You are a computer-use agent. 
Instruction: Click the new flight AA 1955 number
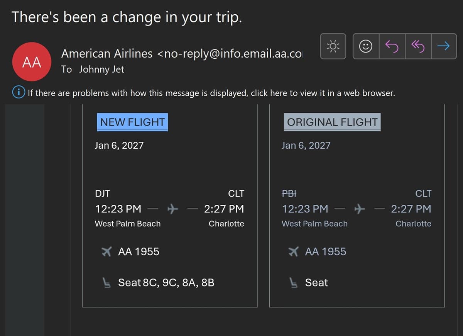139,252
